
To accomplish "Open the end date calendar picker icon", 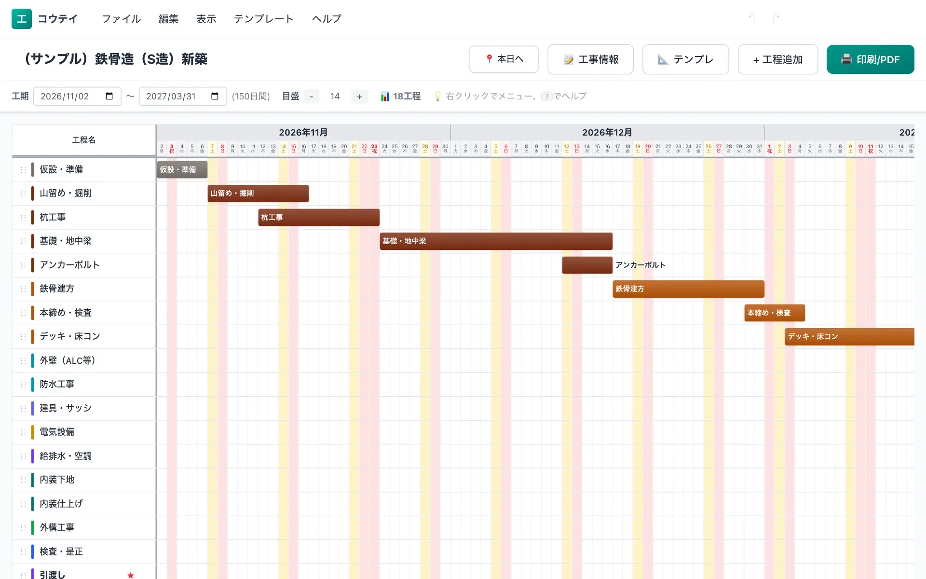I will [x=215, y=96].
